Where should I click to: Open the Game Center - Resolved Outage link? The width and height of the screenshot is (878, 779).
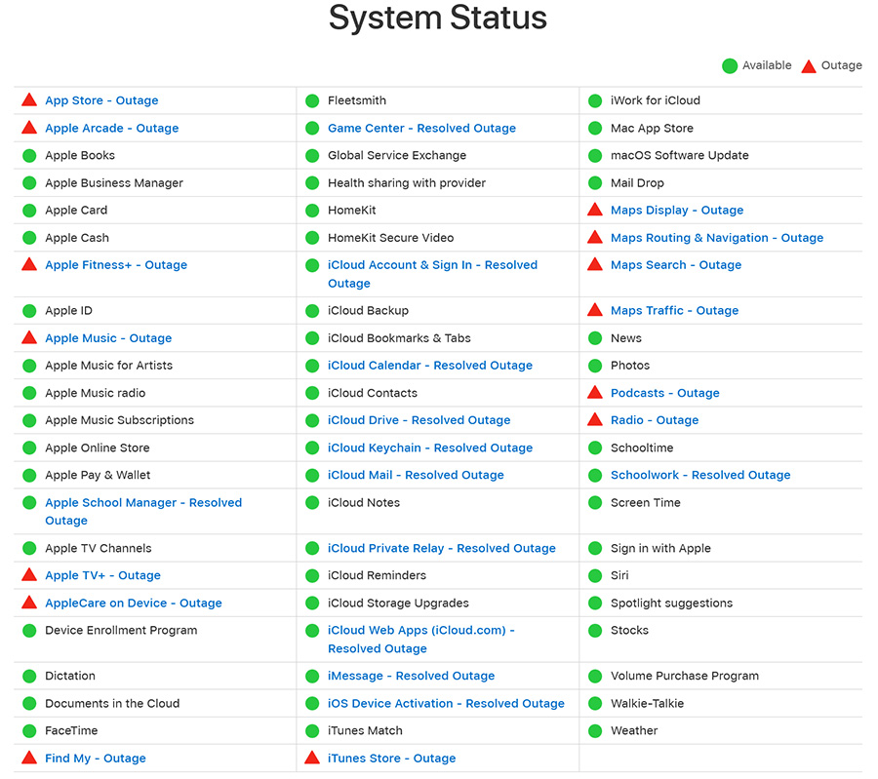421,128
